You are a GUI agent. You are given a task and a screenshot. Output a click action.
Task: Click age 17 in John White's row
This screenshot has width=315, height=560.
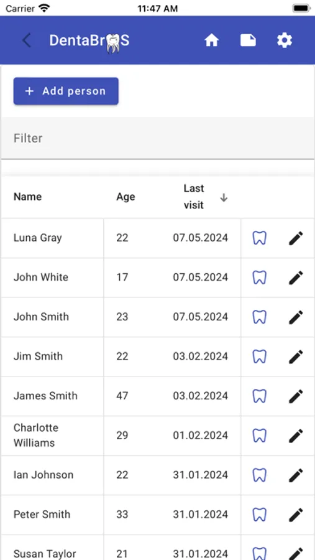(122, 278)
